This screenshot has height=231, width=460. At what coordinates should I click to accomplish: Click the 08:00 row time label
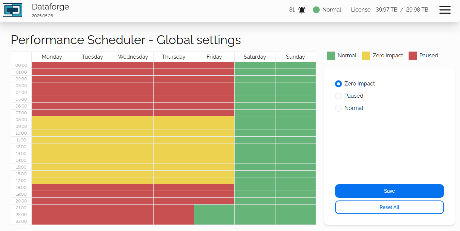point(21,120)
